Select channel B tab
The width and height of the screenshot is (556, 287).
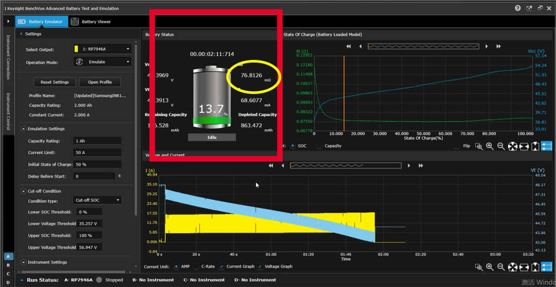(8, 265)
